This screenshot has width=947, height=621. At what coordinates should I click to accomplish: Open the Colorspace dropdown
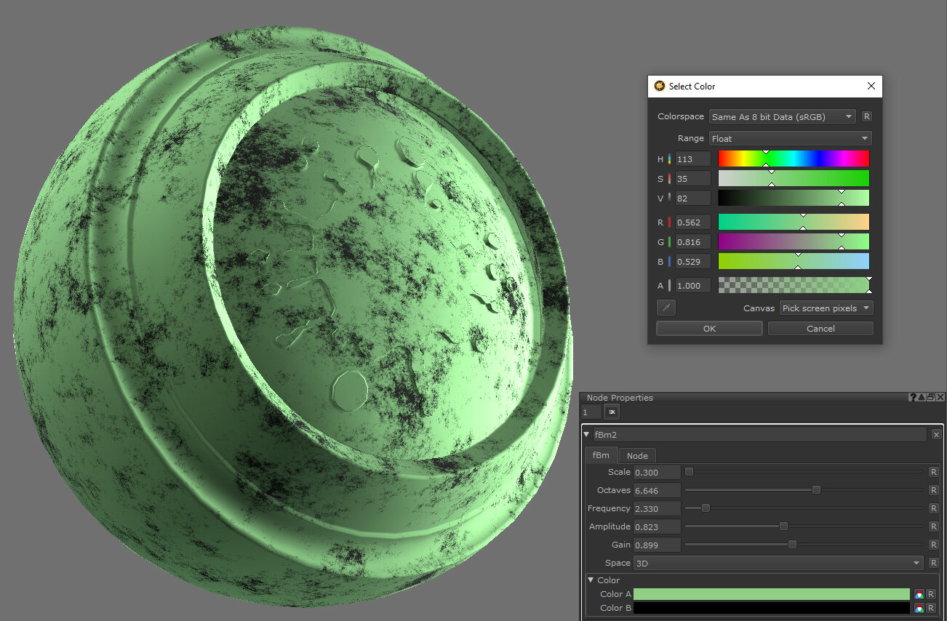click(783, 116)
